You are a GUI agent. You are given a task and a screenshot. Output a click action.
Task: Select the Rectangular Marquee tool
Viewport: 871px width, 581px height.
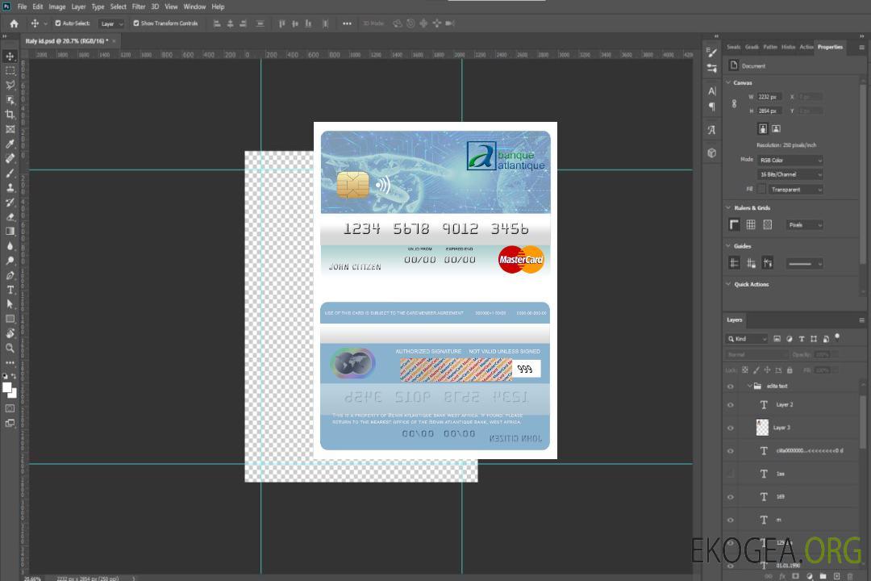click(10, 71)
